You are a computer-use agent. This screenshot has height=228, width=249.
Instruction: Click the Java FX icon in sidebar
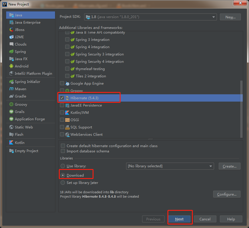click(11, 59)
